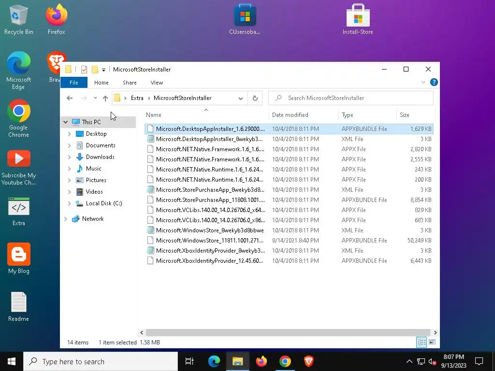Viewport: 495px width, 371px height.
Task: Open the Readme desktop file
Action: point(18,307)
